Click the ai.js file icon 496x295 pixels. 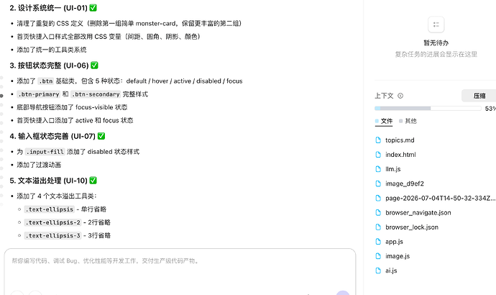[x=378, y=271]
